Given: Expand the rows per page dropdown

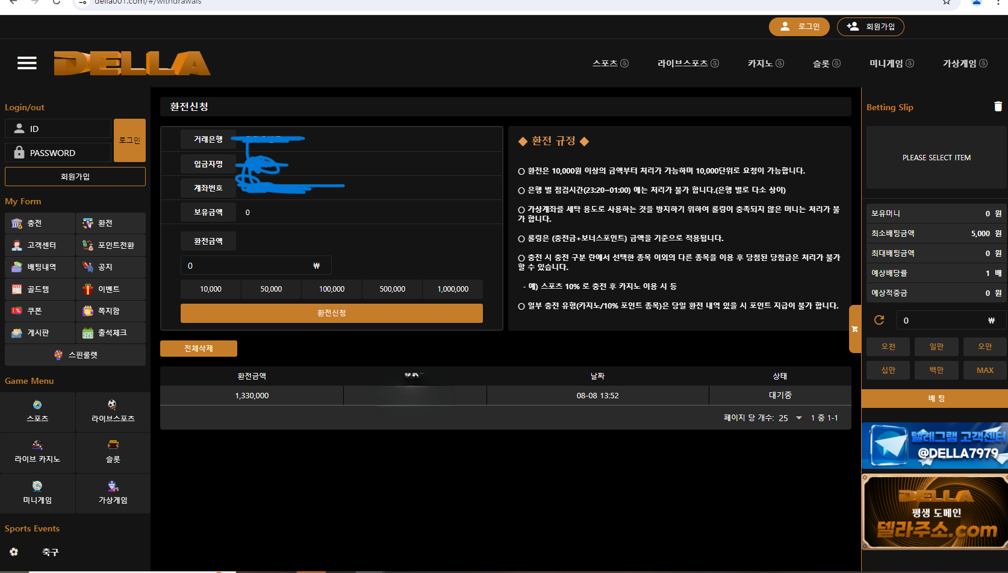Looking at the screenshot, I should 798,418.
